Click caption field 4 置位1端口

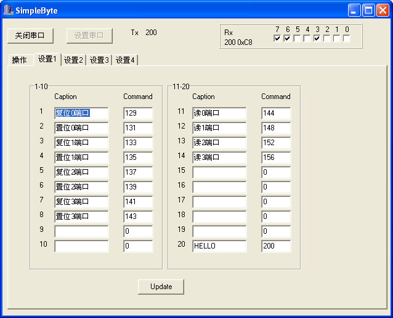(81, 157)
